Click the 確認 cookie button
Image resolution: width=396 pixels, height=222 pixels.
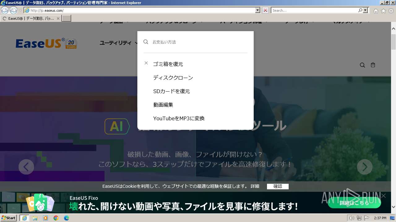[278, 186]
